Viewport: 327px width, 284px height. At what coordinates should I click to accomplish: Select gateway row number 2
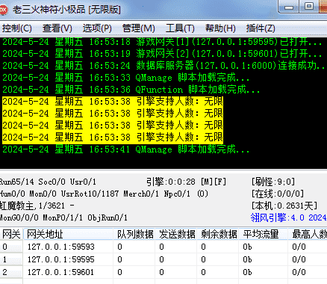point(5,272)
